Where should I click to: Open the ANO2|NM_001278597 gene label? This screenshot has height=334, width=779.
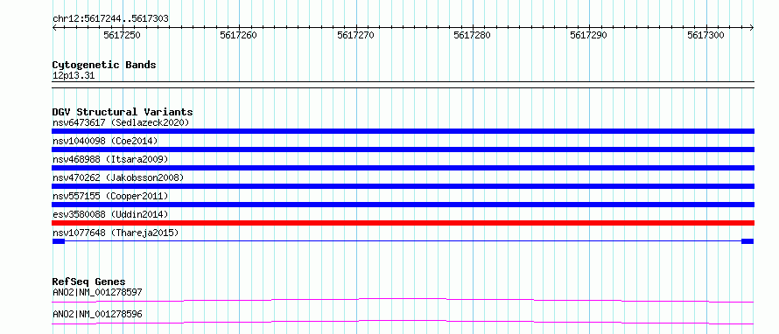(x=97, y=292)
